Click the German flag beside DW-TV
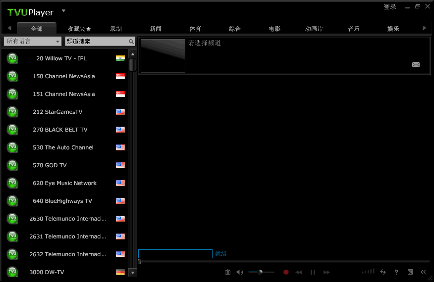 pos(120,272)
